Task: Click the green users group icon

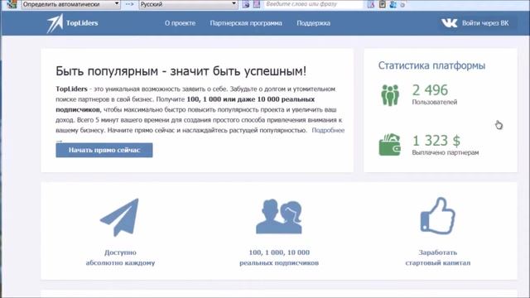Action: click(x=390, y=95)
